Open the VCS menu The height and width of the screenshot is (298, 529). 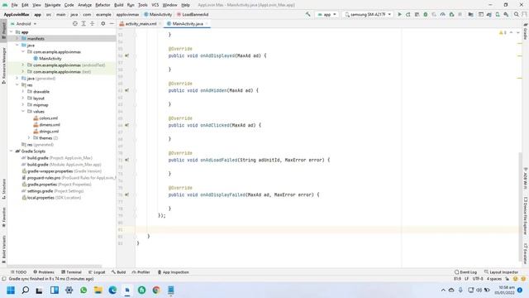pos(155,5)
